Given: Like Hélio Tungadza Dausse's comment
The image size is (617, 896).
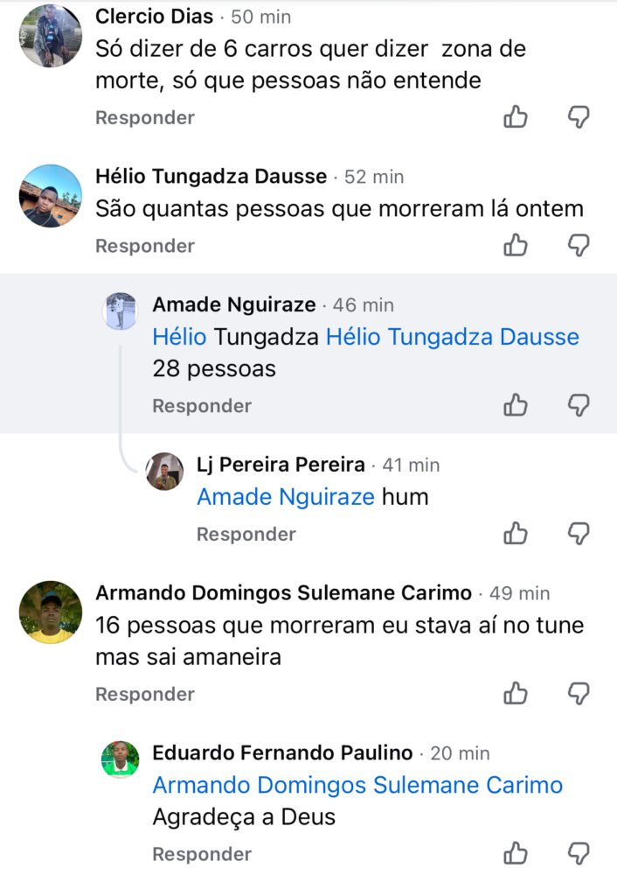Looking at the screenshot, I should click(516, 246).
